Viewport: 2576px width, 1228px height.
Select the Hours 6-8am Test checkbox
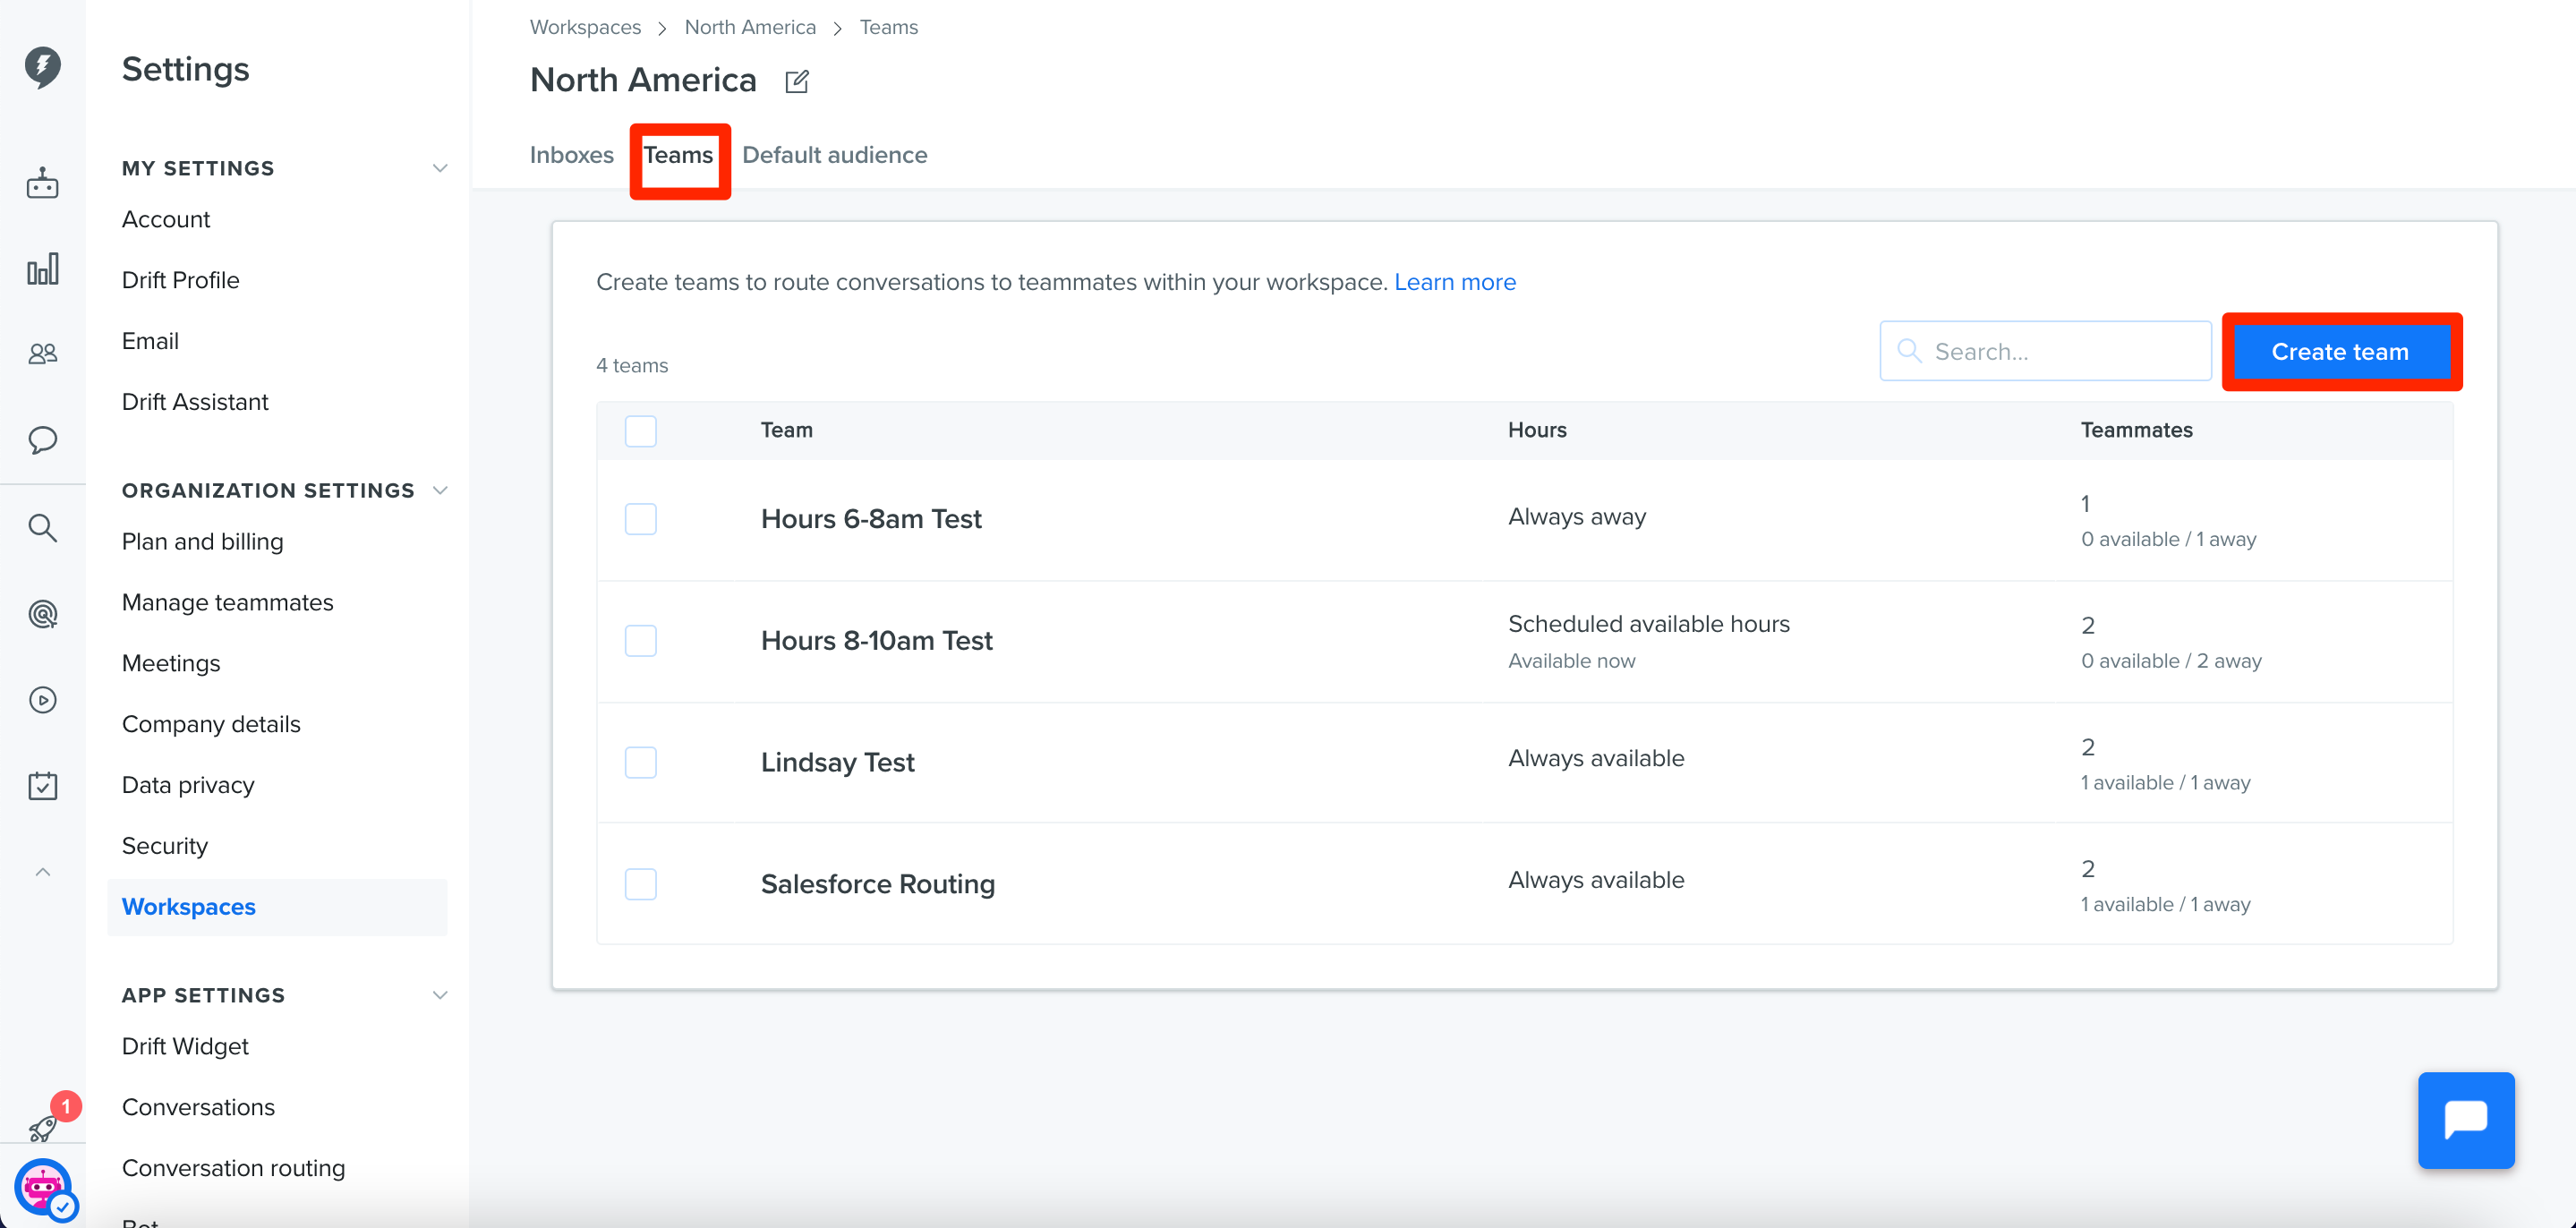click(x=640, y=519)
